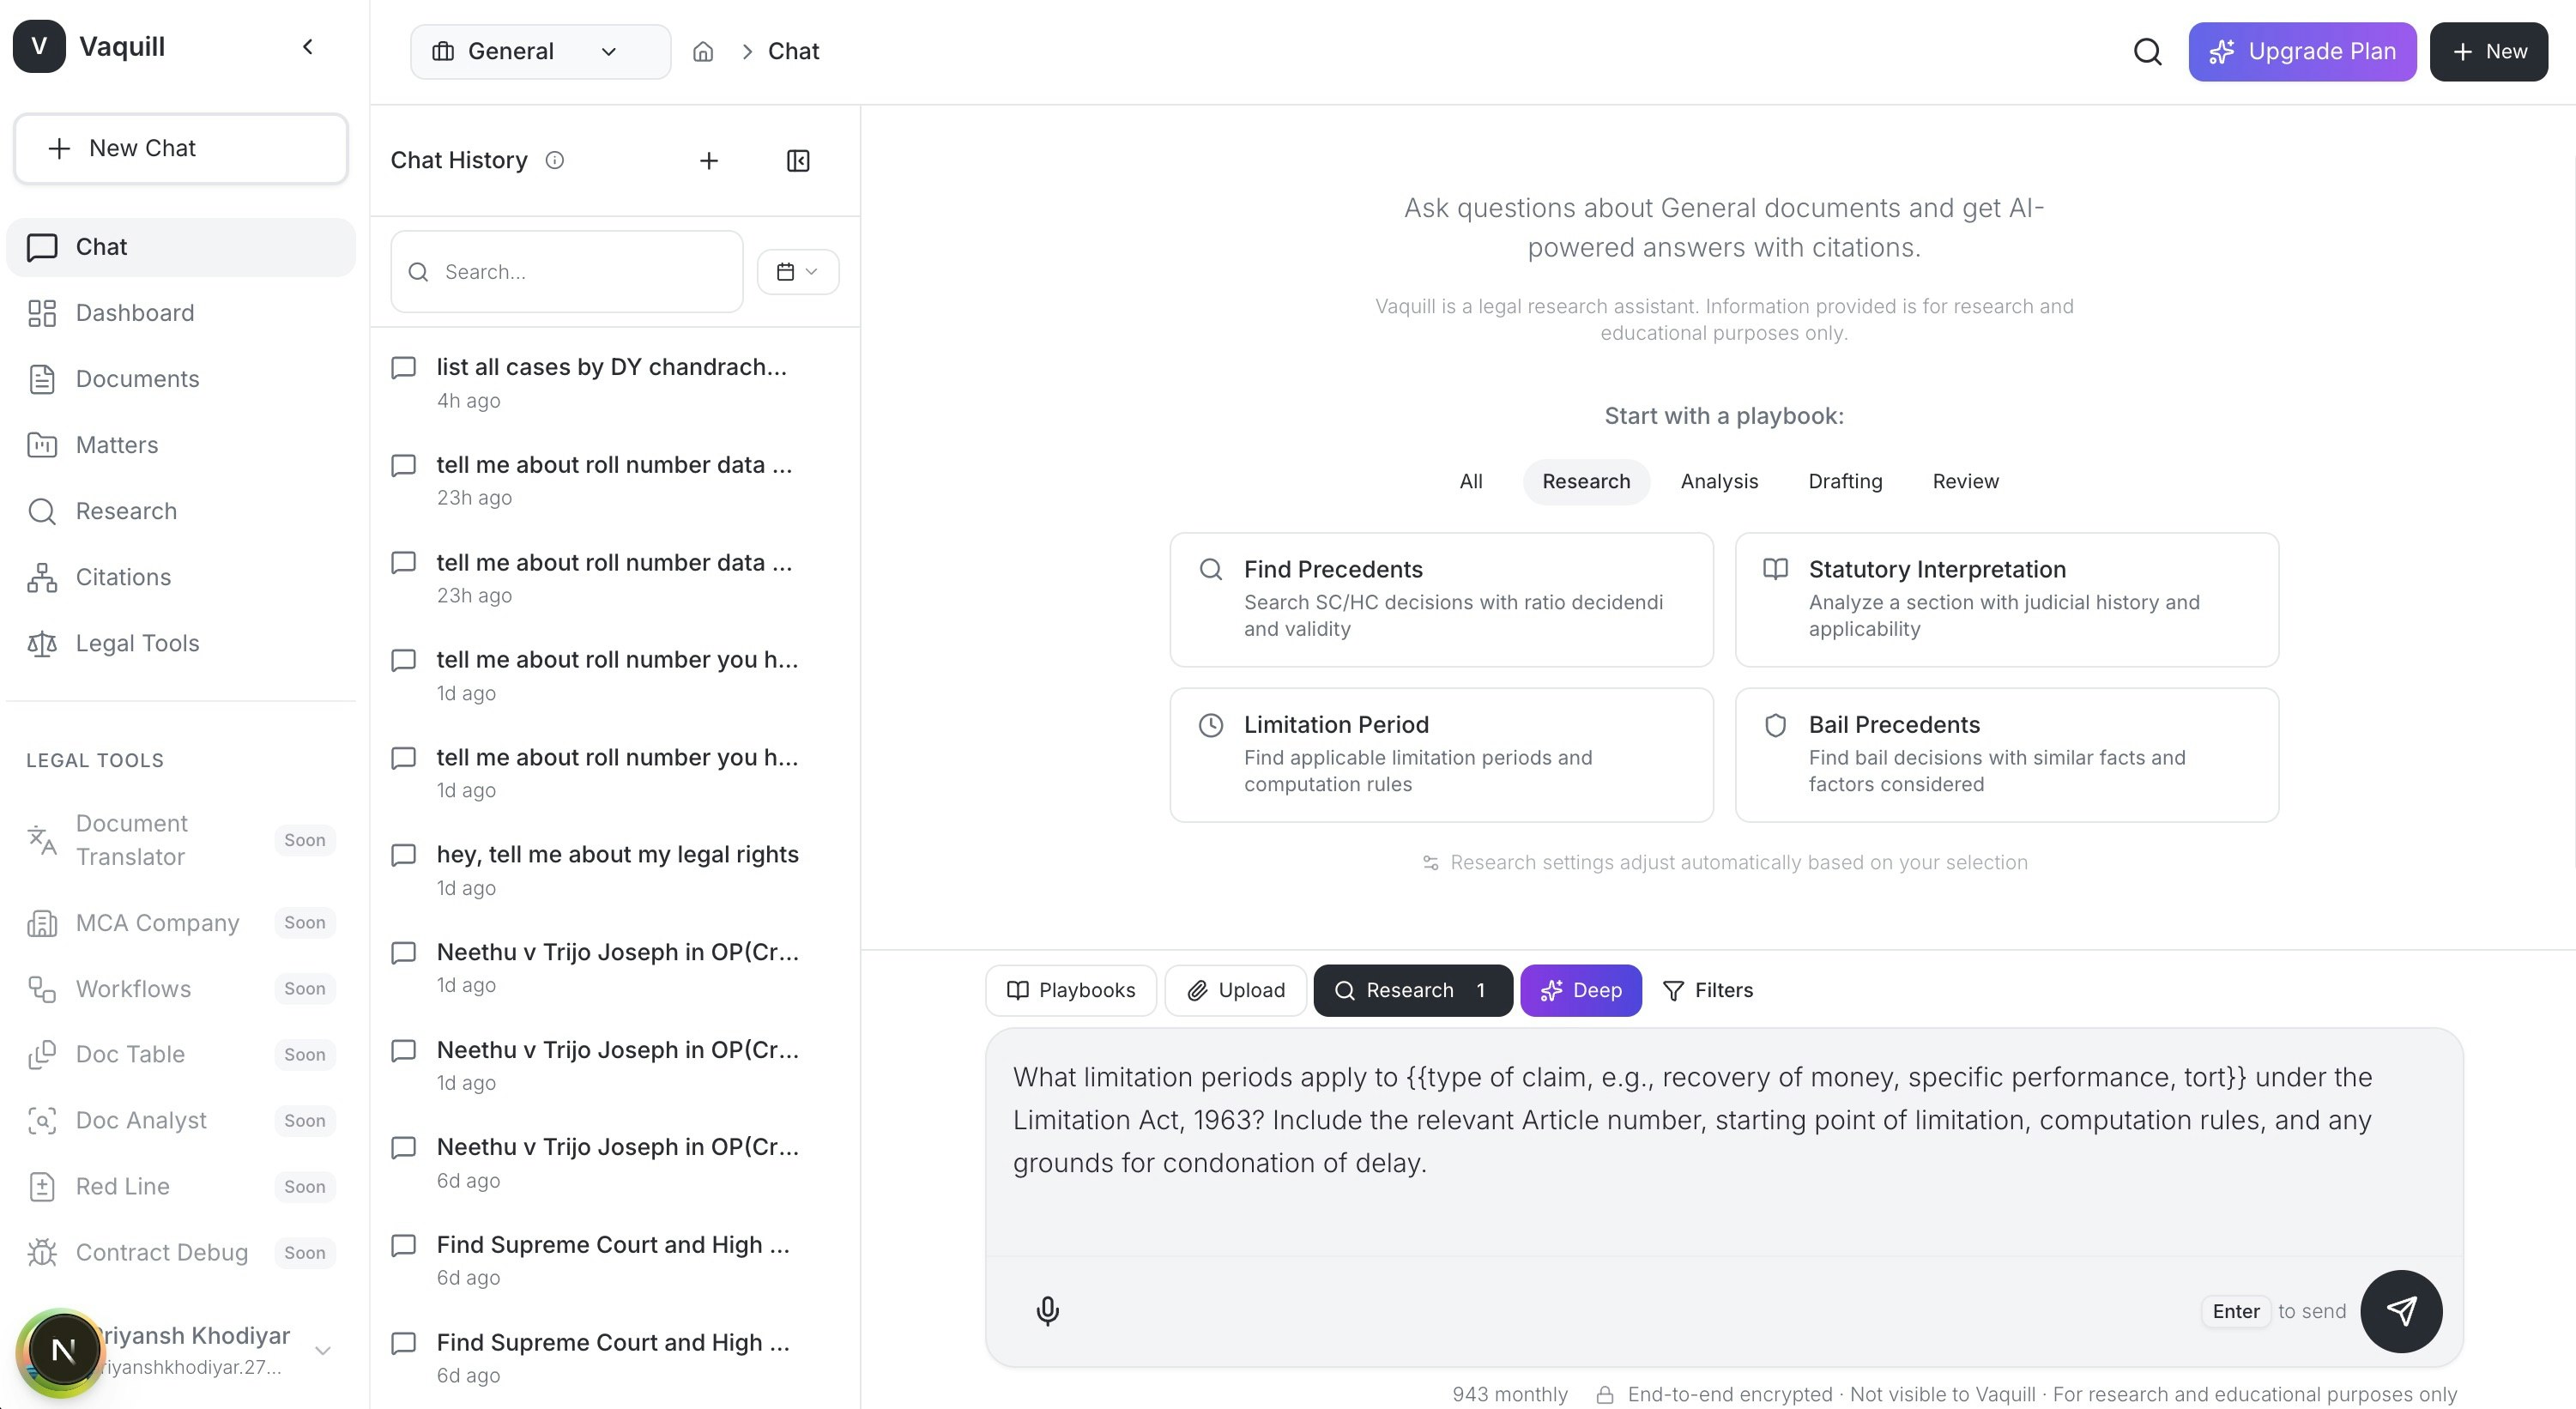The height and width of the screenshot is (1409, 2576).
Task: Send the message with paper plane icon
Action: [2400, 1310]
